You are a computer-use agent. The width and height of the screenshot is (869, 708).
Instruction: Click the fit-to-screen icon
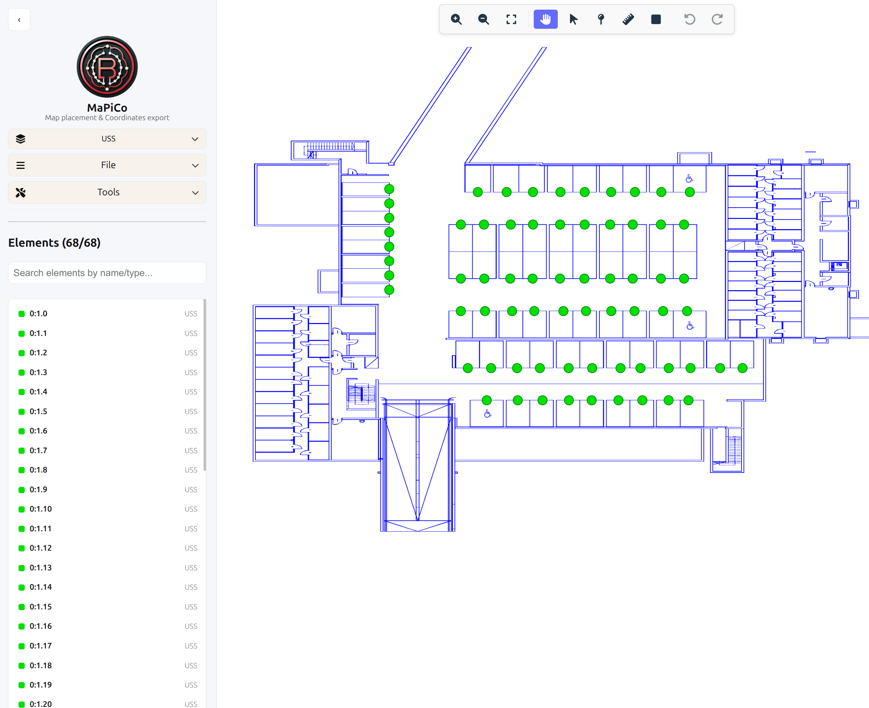pyautogui.click(x=511, y=19)
